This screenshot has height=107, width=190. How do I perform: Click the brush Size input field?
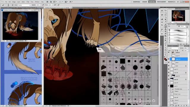point(183,26)
